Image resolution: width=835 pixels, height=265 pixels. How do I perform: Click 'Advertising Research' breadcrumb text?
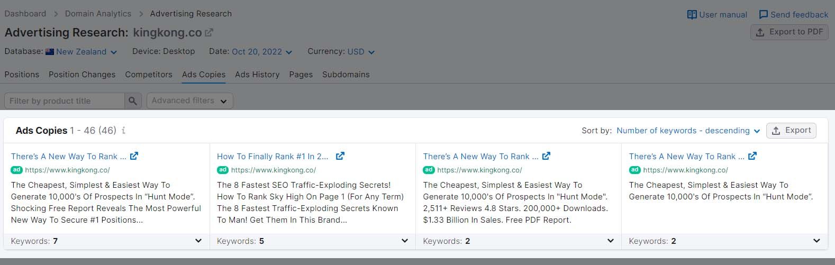click(x=190, y=14)
